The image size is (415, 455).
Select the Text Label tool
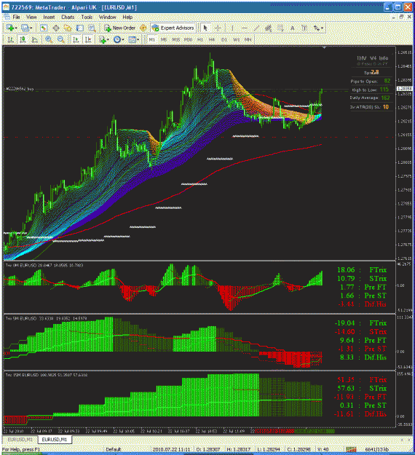coord(304,28)
